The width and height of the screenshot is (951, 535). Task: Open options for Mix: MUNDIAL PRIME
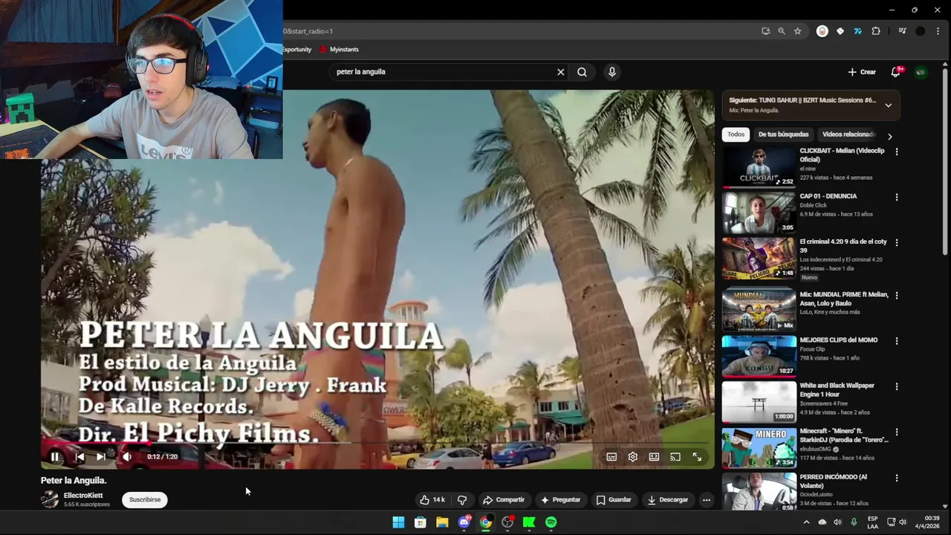[897, 296]
